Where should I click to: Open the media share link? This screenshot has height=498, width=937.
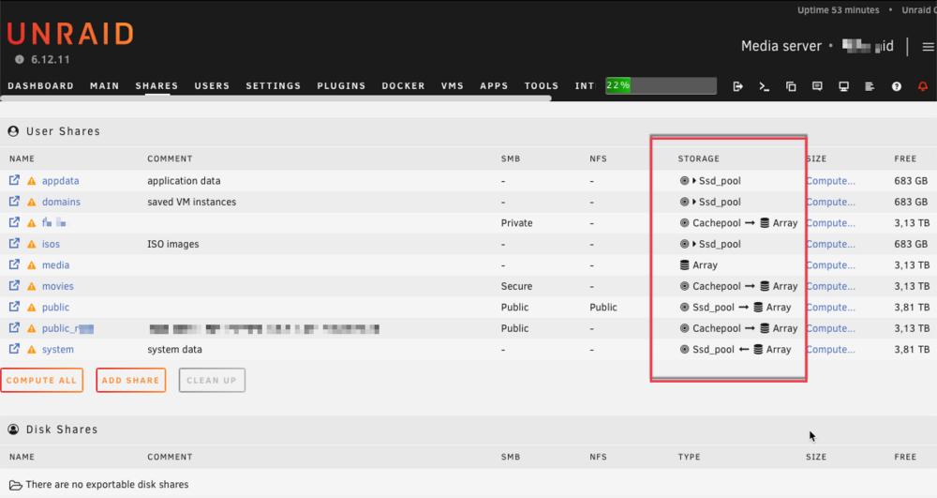(x=55, y=264)
